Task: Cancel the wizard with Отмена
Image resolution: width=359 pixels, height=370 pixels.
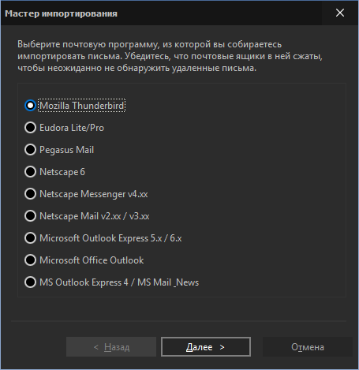Action: point(308,347)
